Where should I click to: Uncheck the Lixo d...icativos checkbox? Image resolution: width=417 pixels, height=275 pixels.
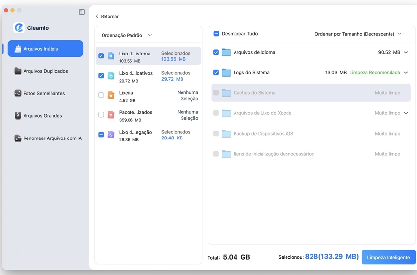(101, 75)
